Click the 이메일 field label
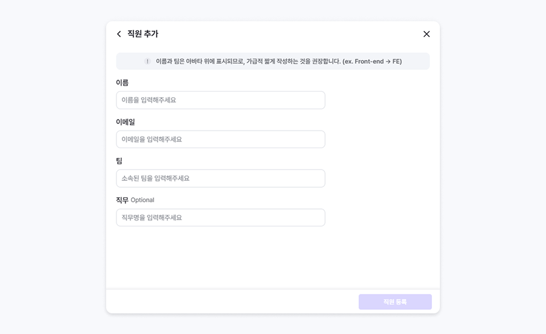 (125, 122)
